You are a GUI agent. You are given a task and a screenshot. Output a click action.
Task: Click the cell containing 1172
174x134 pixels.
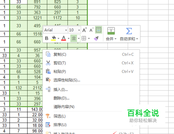(x=57, y=18)
